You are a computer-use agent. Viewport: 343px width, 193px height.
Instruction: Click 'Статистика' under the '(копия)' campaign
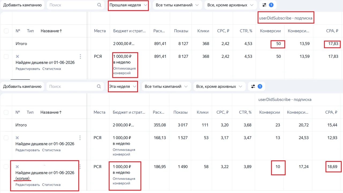pos(51,185)
